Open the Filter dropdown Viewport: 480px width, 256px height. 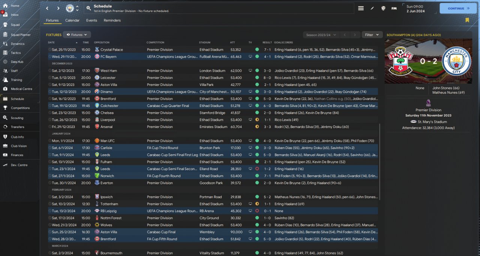[x=372, y=35]
